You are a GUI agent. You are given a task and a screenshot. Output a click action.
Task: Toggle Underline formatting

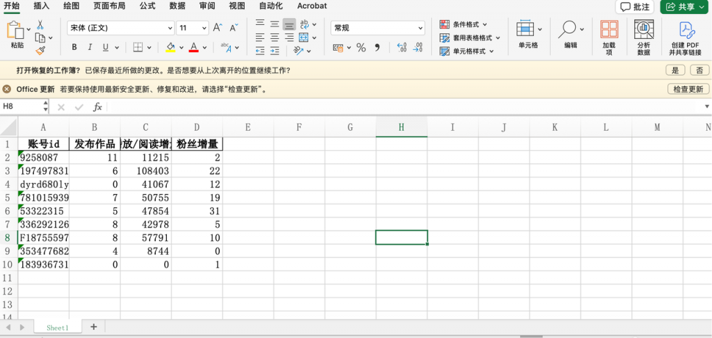tap(106, 47)
